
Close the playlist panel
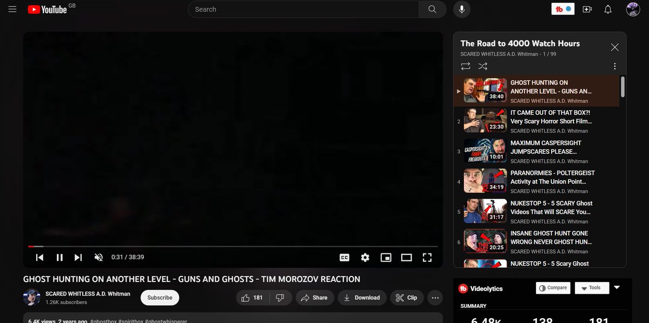614,47
